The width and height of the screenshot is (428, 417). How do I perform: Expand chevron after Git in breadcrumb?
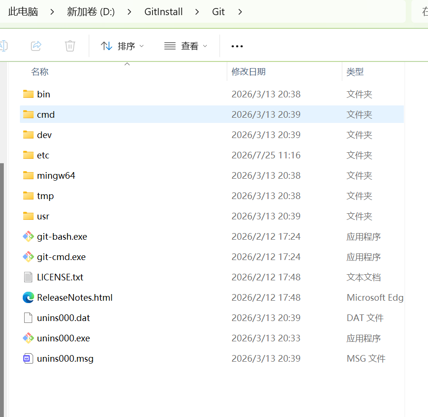tap(240, 12)
